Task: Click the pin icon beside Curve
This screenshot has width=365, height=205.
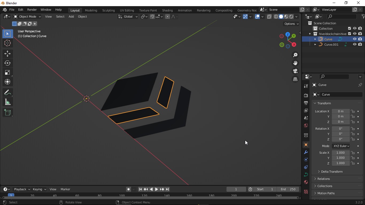Action: pyautogui.click(x=360, y=85)
